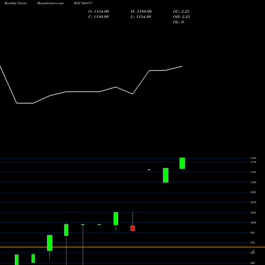The width and height of the screenshot is (265, 265).
Task: Click the low value 'L: 1154.00'
Action: click(141, 17)
